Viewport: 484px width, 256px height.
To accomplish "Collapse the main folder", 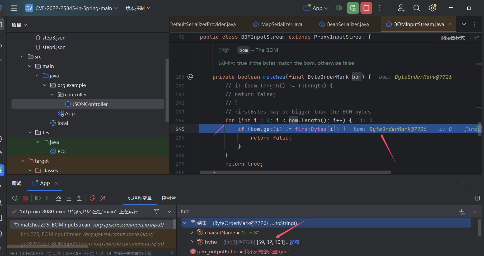I will pos(30,66).
